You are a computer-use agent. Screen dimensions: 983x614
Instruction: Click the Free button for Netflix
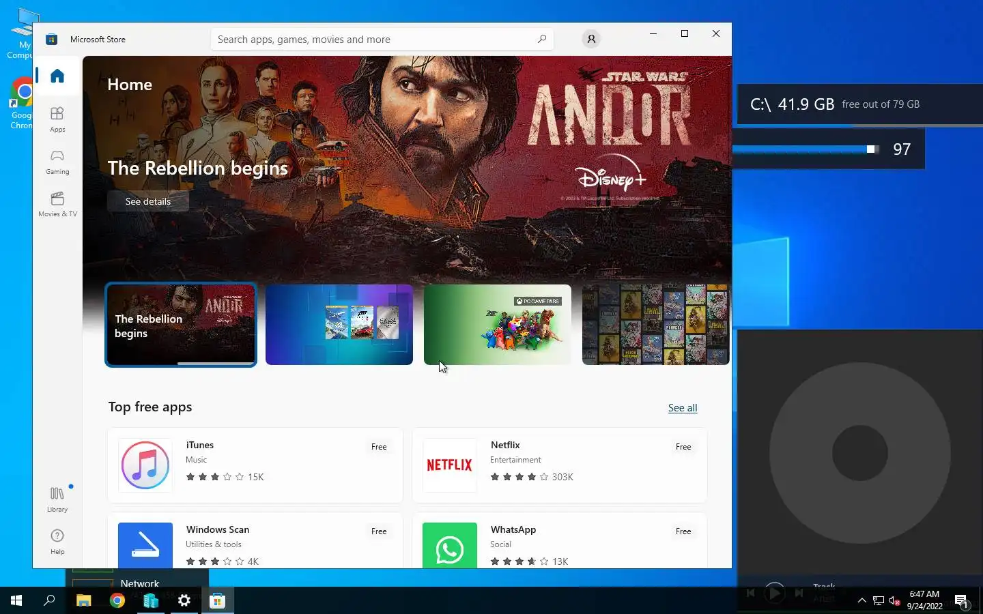click(x=683, y=447)
